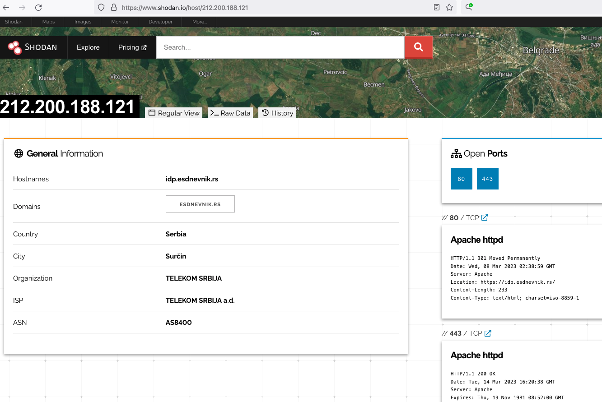Click the padlock site security icon

[x=113, y=8]
